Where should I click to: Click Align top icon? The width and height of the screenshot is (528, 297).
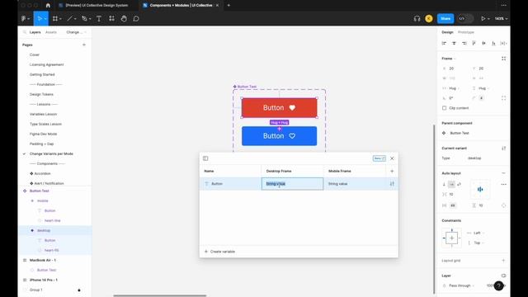(x=474, y=43)
